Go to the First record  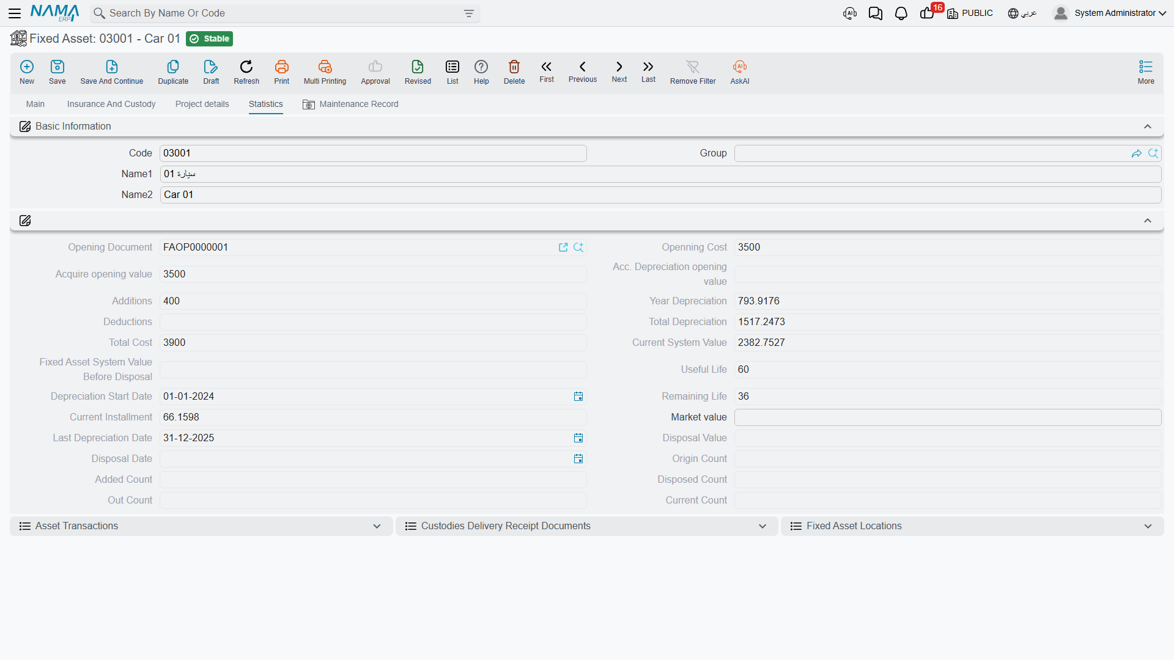[547, 71]
